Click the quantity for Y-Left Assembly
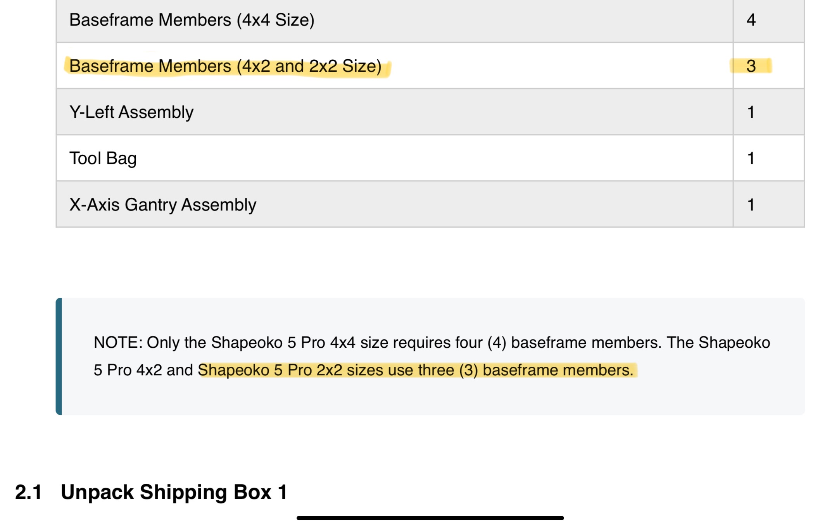This screenshot has width=813, height=526. click(751, 112)
